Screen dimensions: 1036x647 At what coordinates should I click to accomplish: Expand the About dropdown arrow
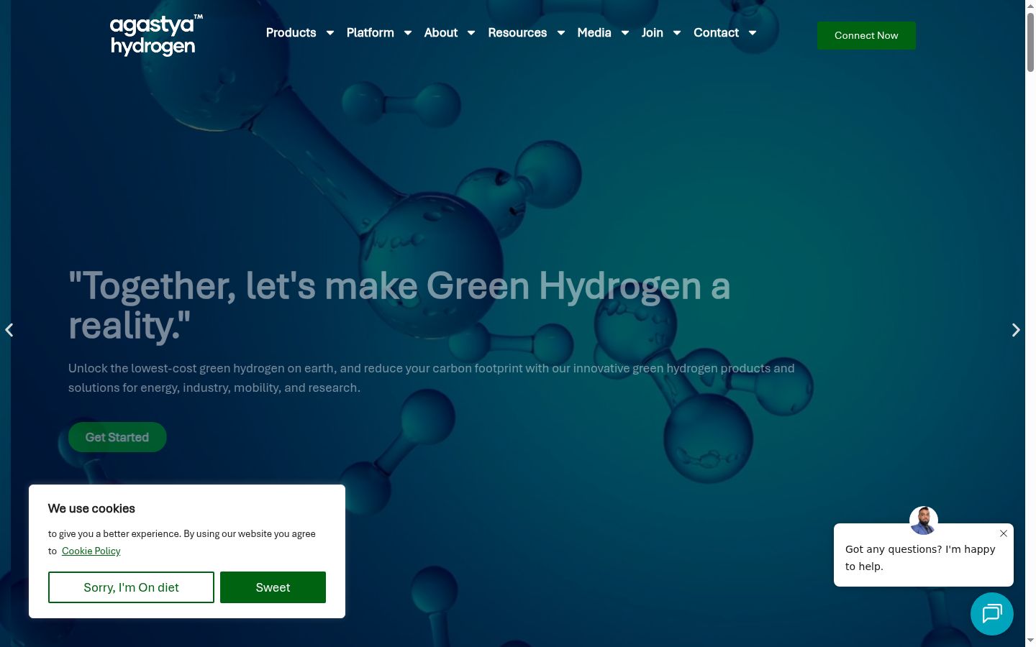coord(471,33)
